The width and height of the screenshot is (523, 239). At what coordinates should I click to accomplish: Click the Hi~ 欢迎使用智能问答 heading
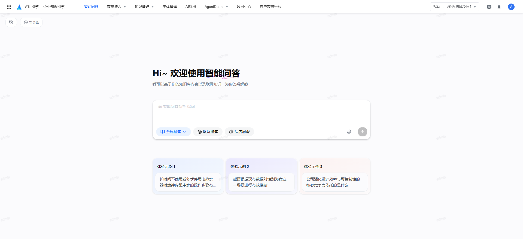196,73
